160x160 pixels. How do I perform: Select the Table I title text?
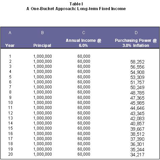[76, 4]
